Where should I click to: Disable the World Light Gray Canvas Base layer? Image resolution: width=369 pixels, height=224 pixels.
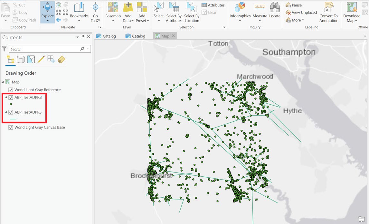pyautogui.click(x=11, y=127)
